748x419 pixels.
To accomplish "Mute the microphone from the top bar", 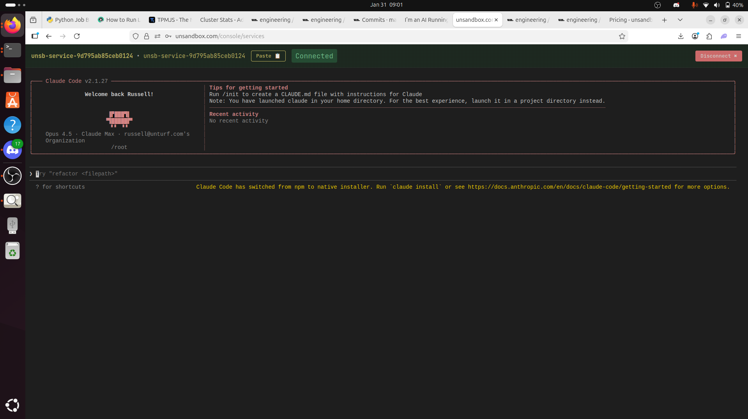I will (694, 5).
